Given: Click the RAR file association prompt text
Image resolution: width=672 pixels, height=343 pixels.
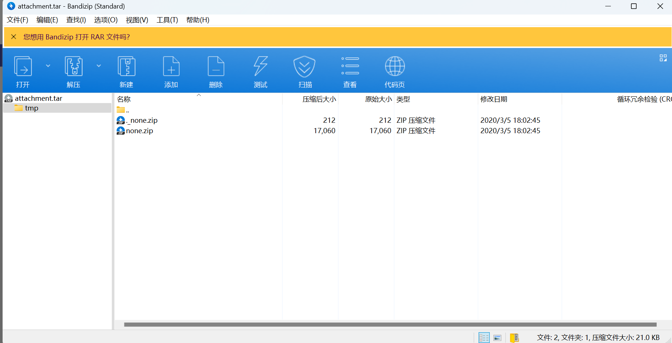Looking at the screenshot, I should click(x=76, y=37).
